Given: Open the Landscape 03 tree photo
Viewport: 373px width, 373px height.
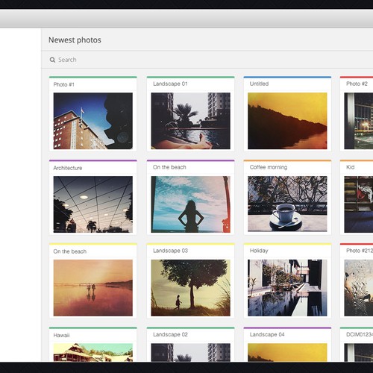Looking at the screenshot, I should (191, 288).
